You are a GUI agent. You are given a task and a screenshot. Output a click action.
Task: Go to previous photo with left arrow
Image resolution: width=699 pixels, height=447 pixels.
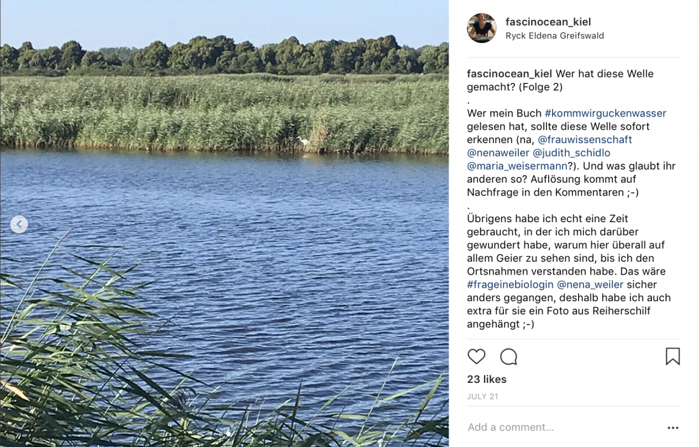click(x=19, y=224)
